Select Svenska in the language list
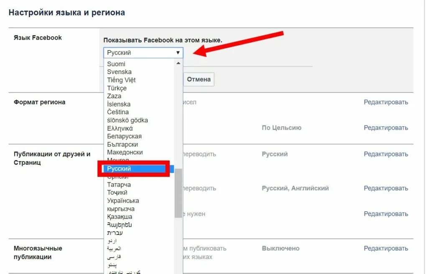This screenshot has width=428, height=274. coord(119,72)
